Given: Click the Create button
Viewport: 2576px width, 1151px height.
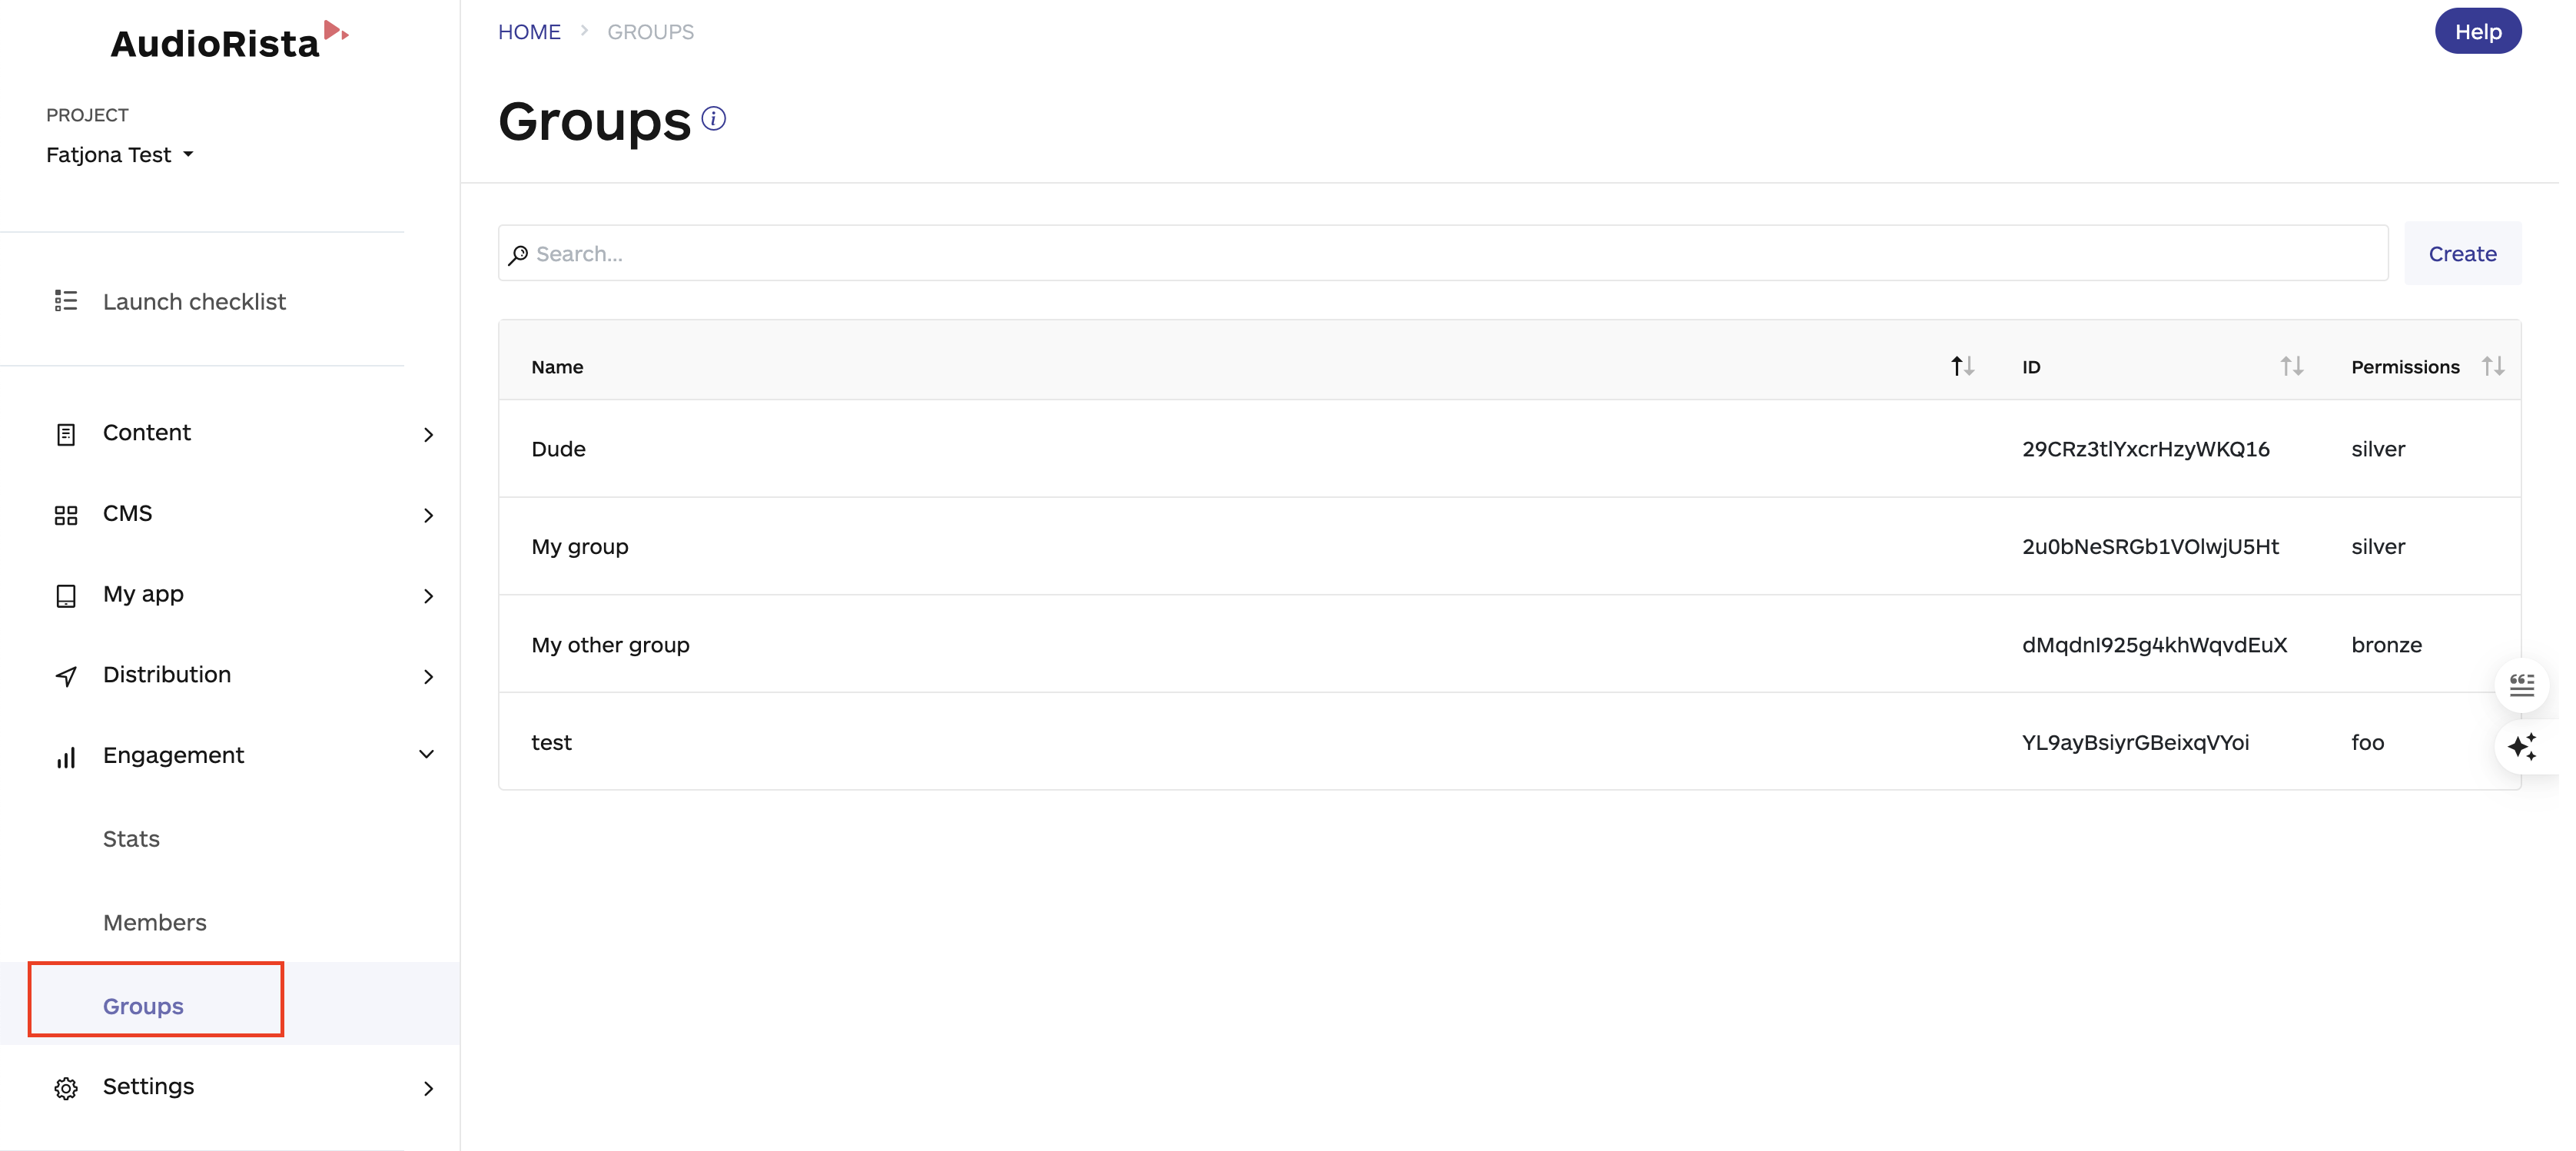Looking at the screenshot, I should point(2461,253).
